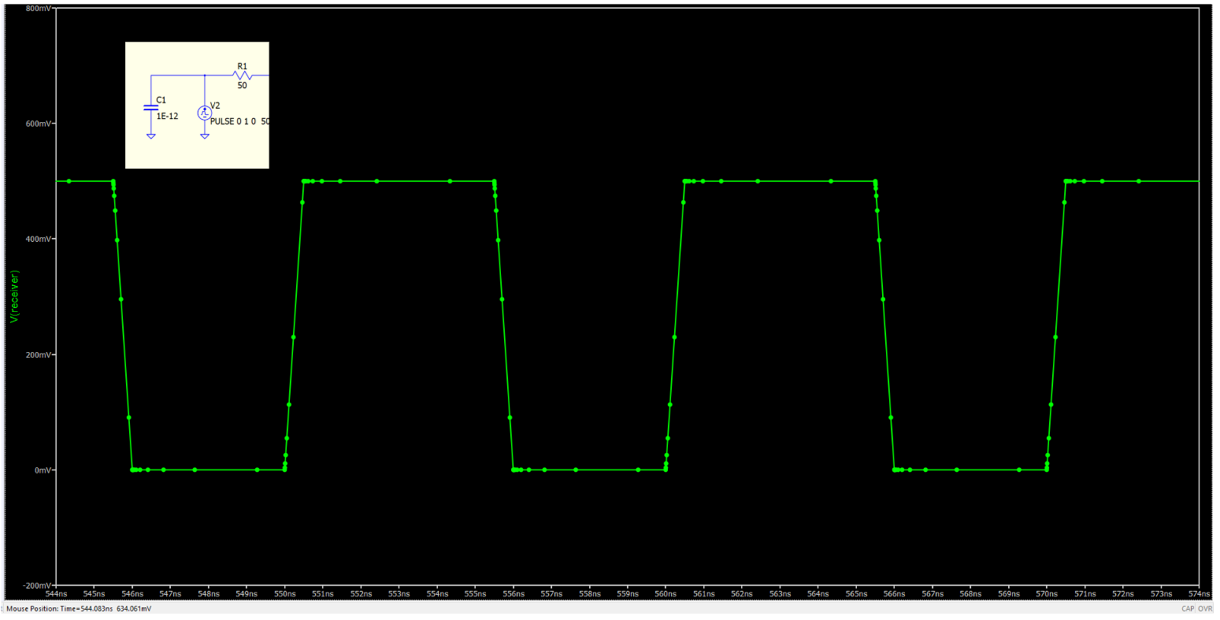Click the ground symbol below source V2
Image resolution: width=1220 pixels, height=620 pixels.
tap(205, 136)
